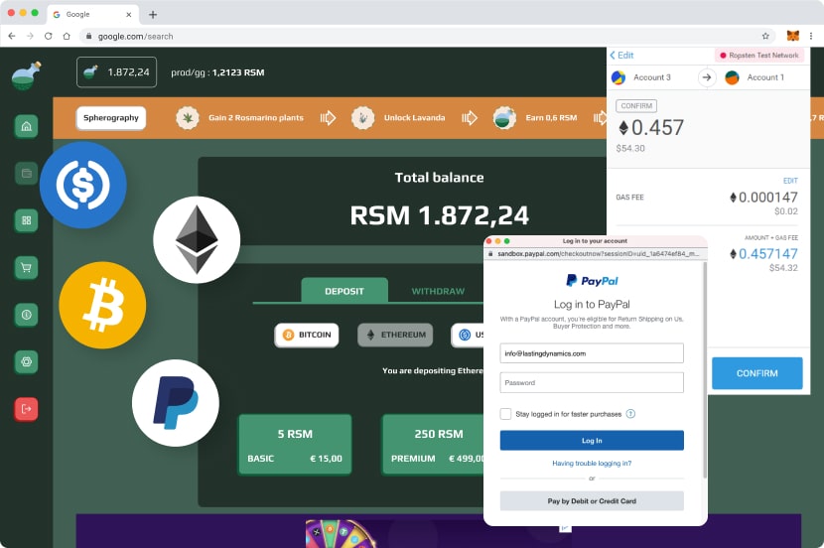The image size is (824, 548).
Task: Select the USD coin payment option
Action: 468,335
